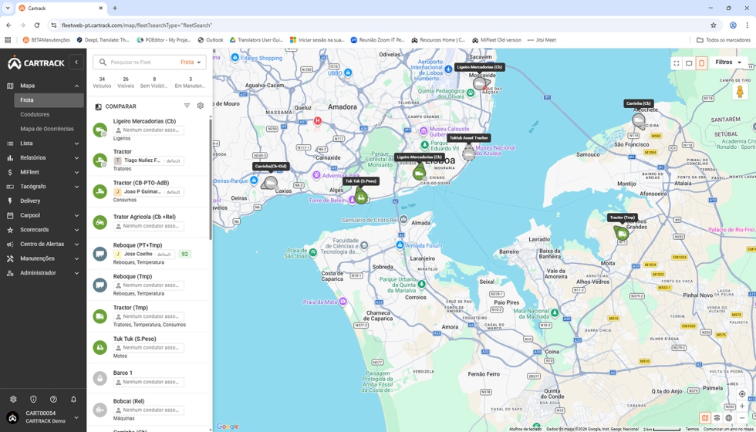
Task: Click the Trator Agricola vehicle icon in list
Action: pos(100,223)
